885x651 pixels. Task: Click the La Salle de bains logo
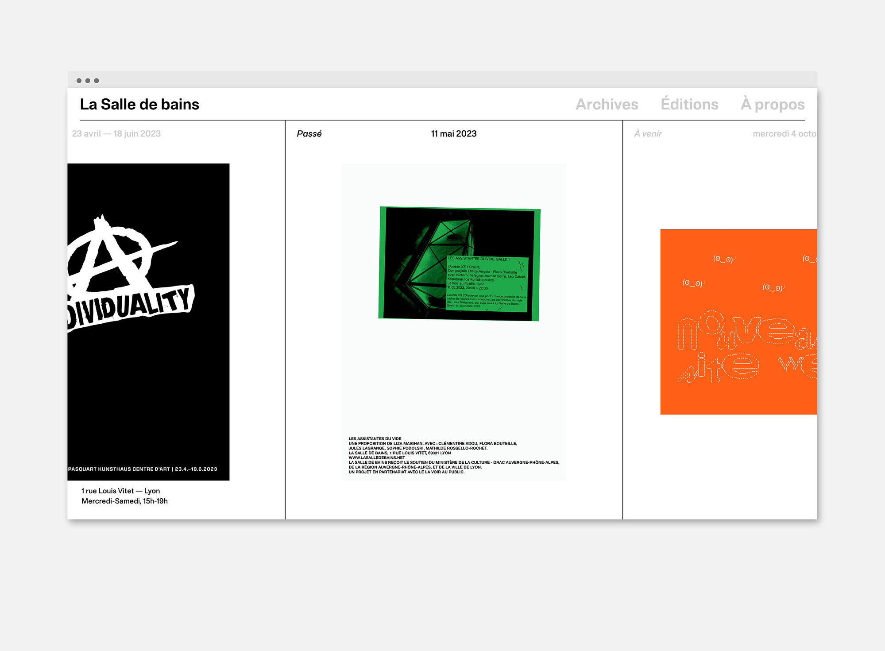[x=139, y=105]
